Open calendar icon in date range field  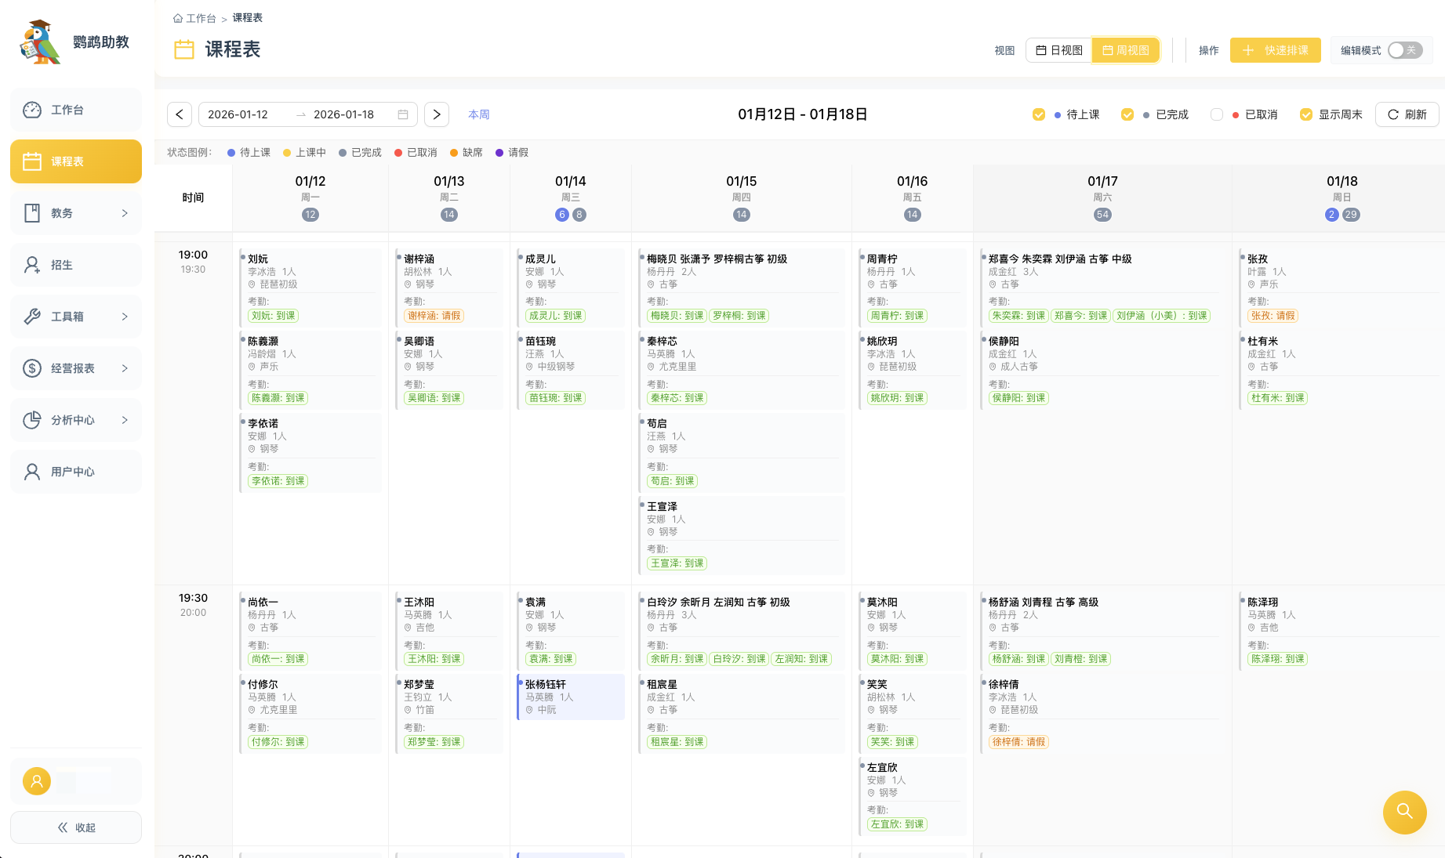tap(403, 114)
